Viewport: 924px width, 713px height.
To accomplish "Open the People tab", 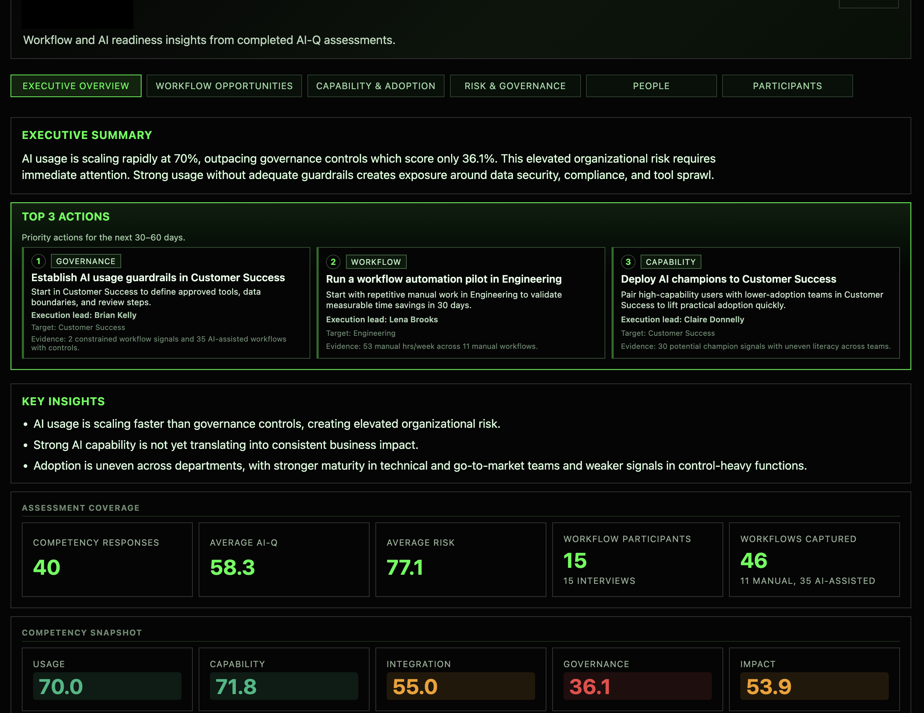I will (651, 85).
